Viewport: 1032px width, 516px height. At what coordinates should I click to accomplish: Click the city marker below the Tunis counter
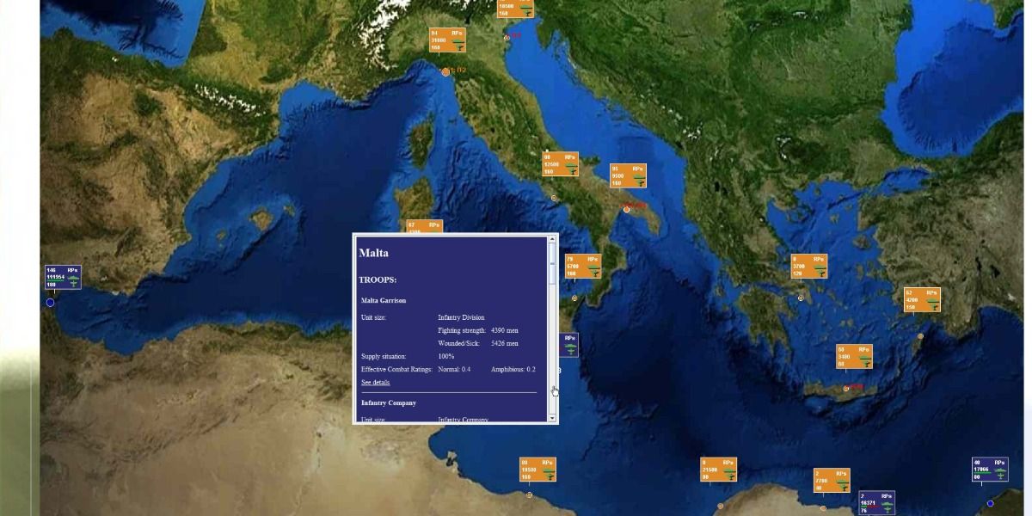527,493
